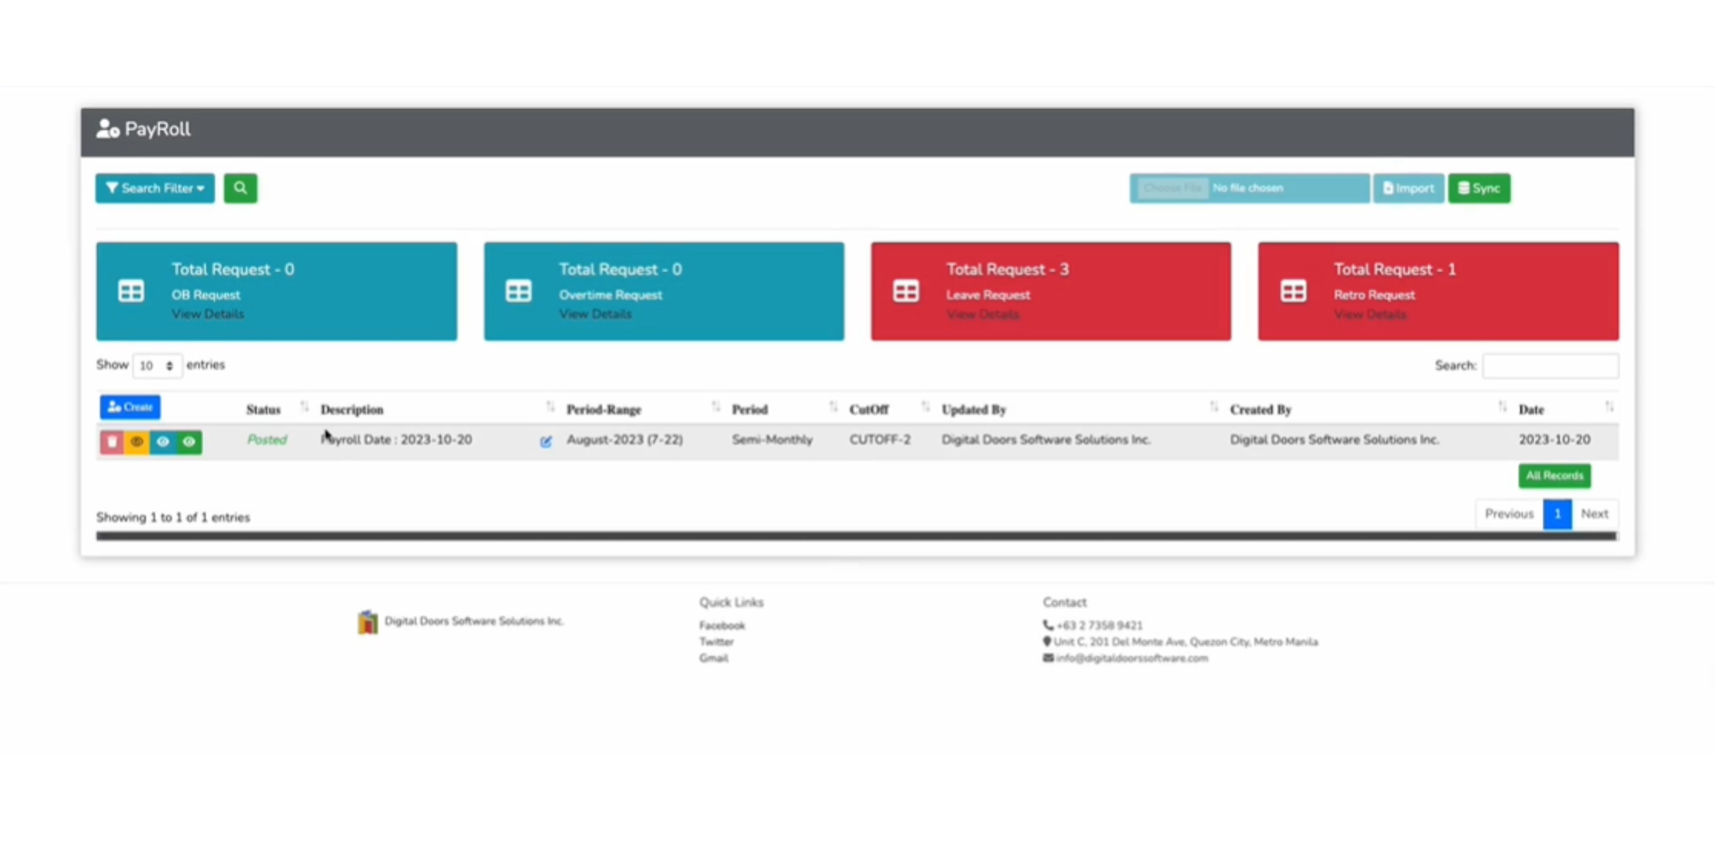Screen dimensions: 1715x857
Task: Sort table by Period-Range column arrows
Action: [715, 407]
